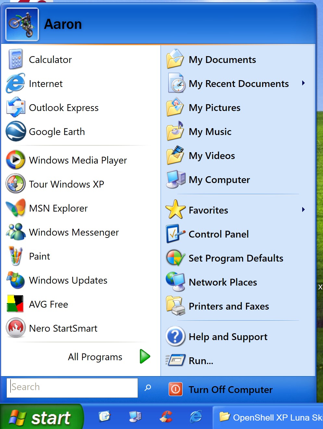Expand My Recent Documents submenu
This screenshot has width=323, height=429.
(x=239, y=83)
